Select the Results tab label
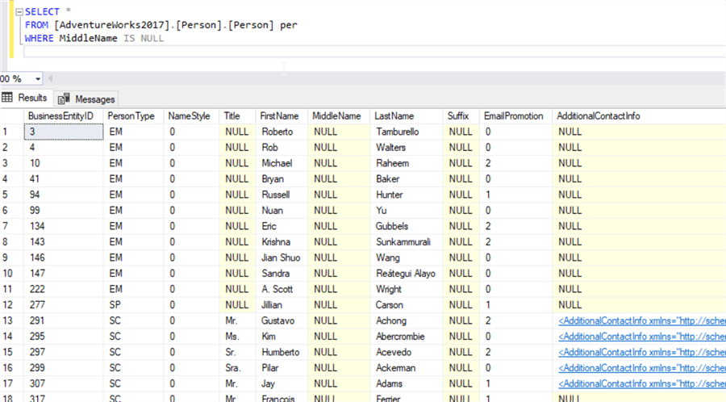Viewport: 726px width, 402px height. click(32, 98)
